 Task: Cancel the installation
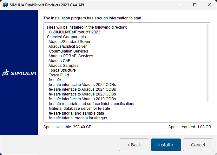[198, 145]
